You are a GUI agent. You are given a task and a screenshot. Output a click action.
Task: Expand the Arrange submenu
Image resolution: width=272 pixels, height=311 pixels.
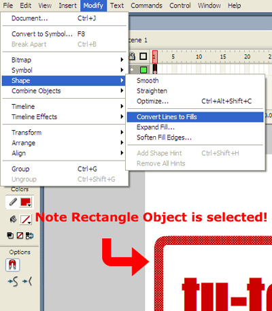pyautogui.click(x=64, y=143)
